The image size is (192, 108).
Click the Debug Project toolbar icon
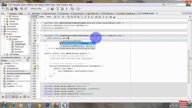[x=72, y=9]
